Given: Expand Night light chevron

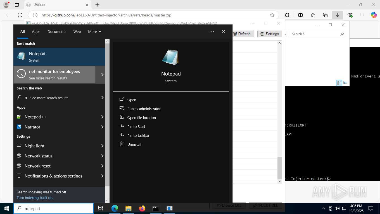Looking at the screenshot, I should point(102,146).
